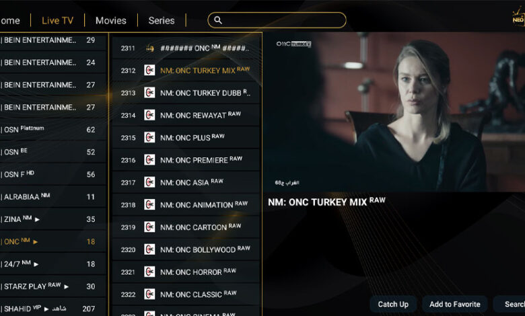Expand the SHAHID VIP category arrow
The image size is (525, 316).
point(46,309)
